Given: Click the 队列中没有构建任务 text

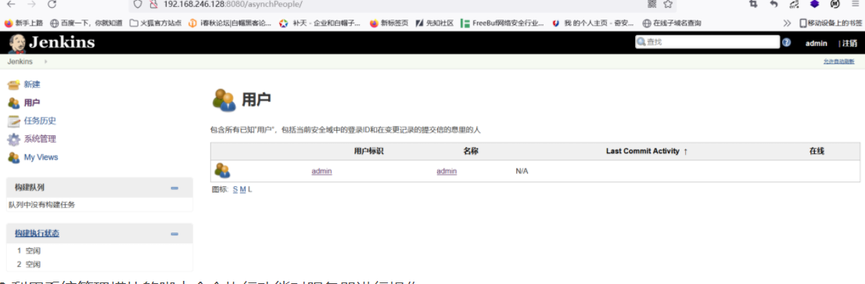Looking at the screenshot, I should (x=42, y=205).
